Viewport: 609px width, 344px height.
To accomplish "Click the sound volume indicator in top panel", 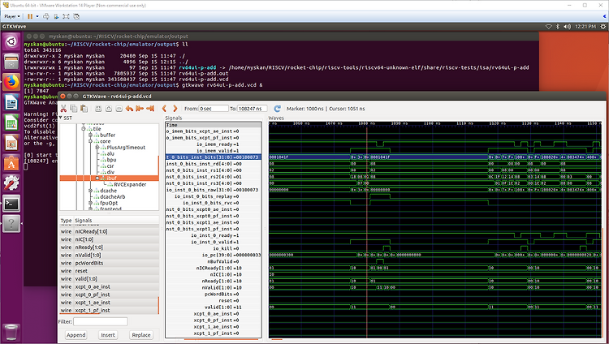I will click(567, 27).
